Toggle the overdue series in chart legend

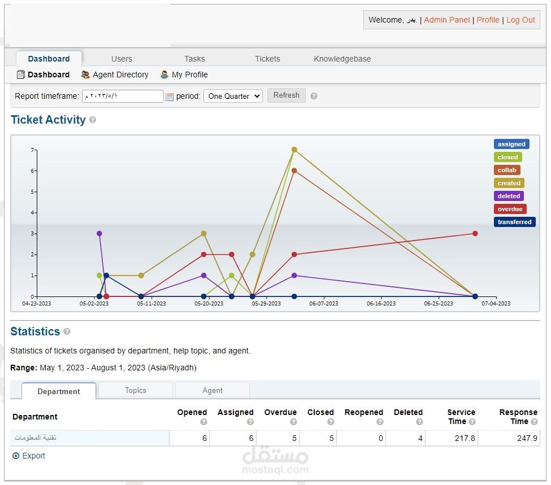coord(510,209)
